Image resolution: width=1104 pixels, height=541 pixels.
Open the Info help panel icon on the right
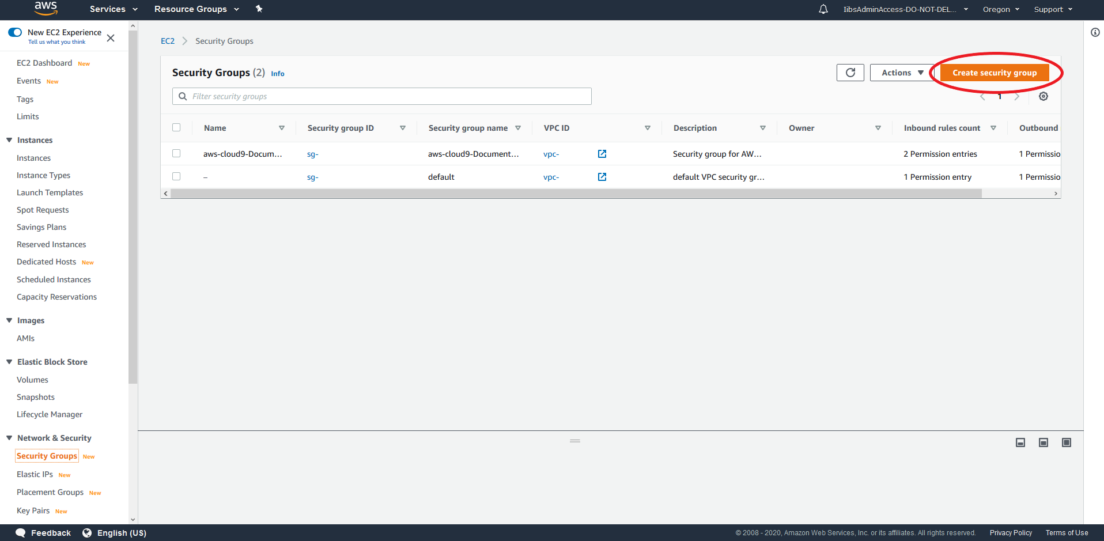tap(1095, 32)
